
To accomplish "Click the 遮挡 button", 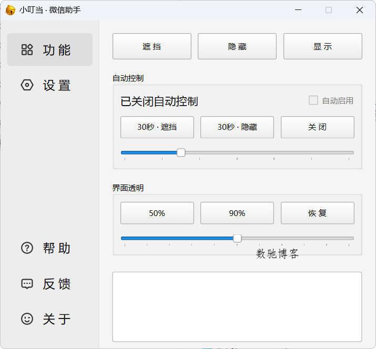I will click(152, 46).
